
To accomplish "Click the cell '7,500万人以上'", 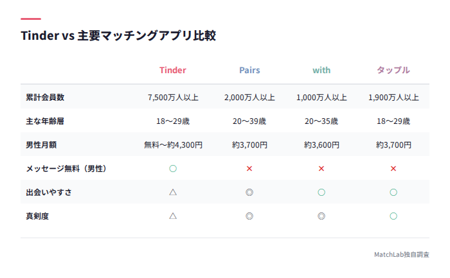I will (173, 98).
